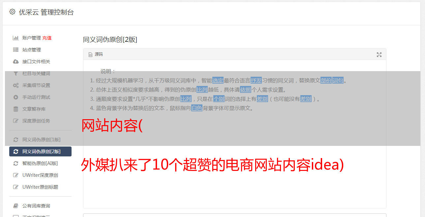Image resolution: width=425 pixels, height=217 pixels.
Task: Open the 充值 recharge link
Action: coord(47,38)
